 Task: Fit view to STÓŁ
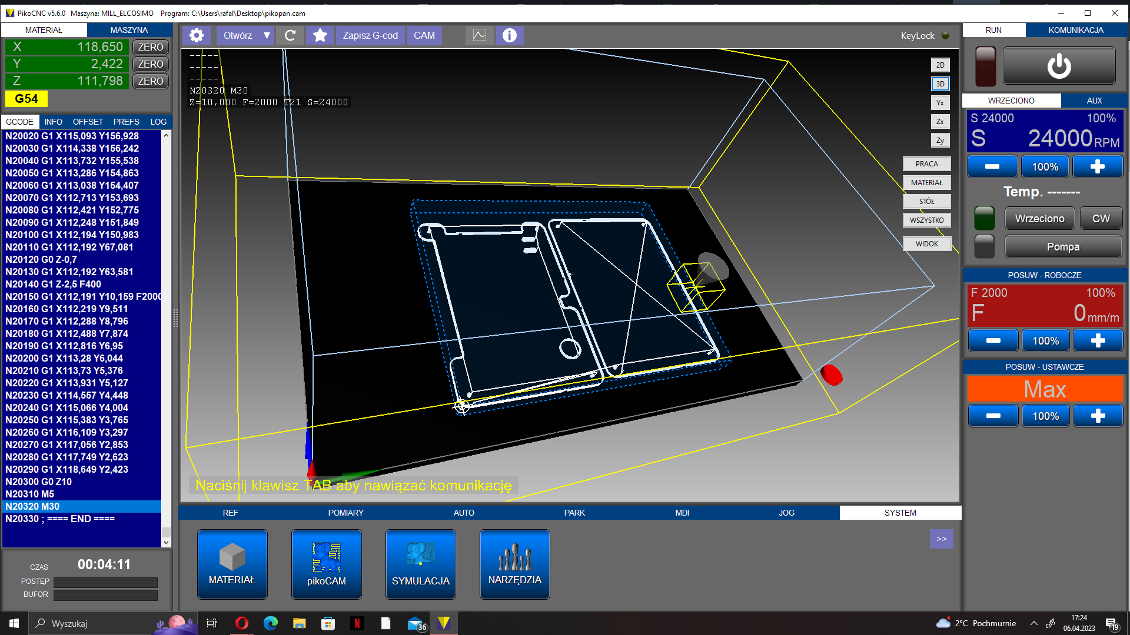coord(926,202)
